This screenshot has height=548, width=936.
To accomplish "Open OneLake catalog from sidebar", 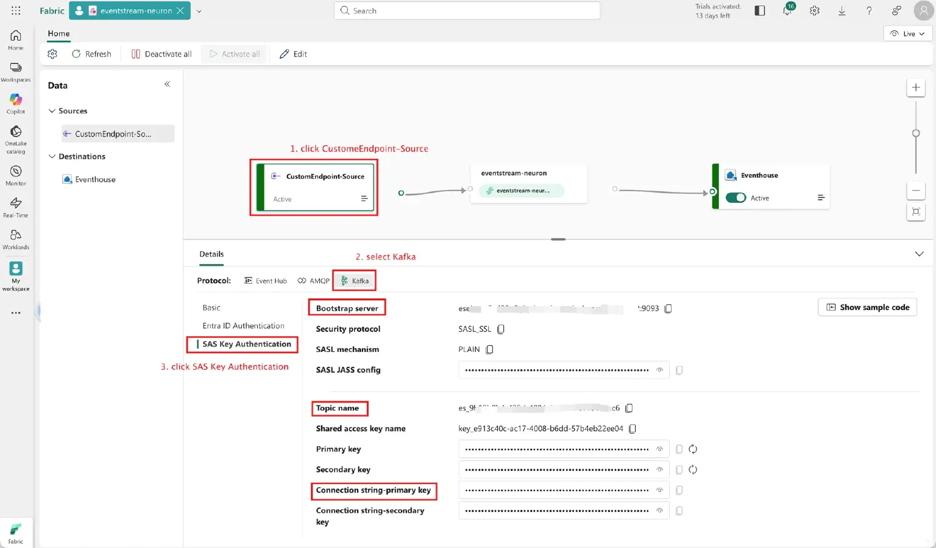I will pyautogui.click(x=16, y=139).
